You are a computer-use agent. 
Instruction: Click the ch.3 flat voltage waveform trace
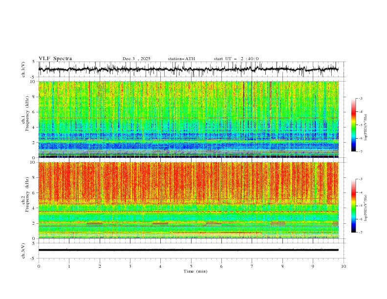[188, 250]
